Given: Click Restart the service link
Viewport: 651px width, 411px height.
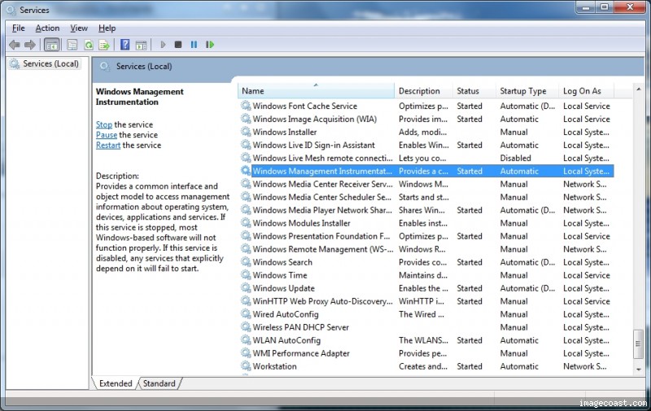Looking at the screenshot, I should (x=108, y=146).
